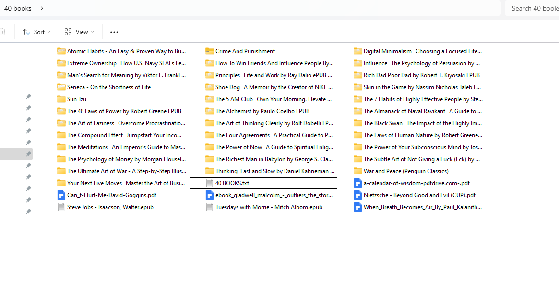Screen dimensions: 559x302
Task: Click 'The Psychology of Money' folder name
Action: coord(127,159)
